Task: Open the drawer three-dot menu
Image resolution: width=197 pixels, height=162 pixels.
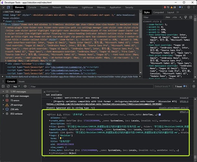Action: point(3,81)
